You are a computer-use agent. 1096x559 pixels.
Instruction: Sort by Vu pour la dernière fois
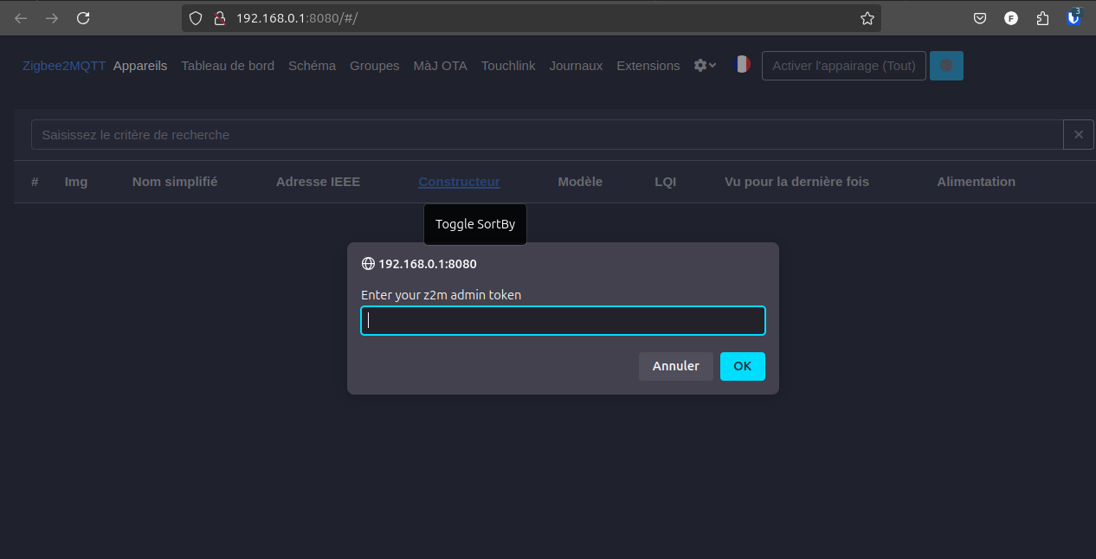pyautogui.click(x=796, y=182)
